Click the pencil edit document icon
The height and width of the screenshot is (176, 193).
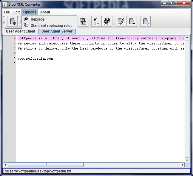[121, 21]
